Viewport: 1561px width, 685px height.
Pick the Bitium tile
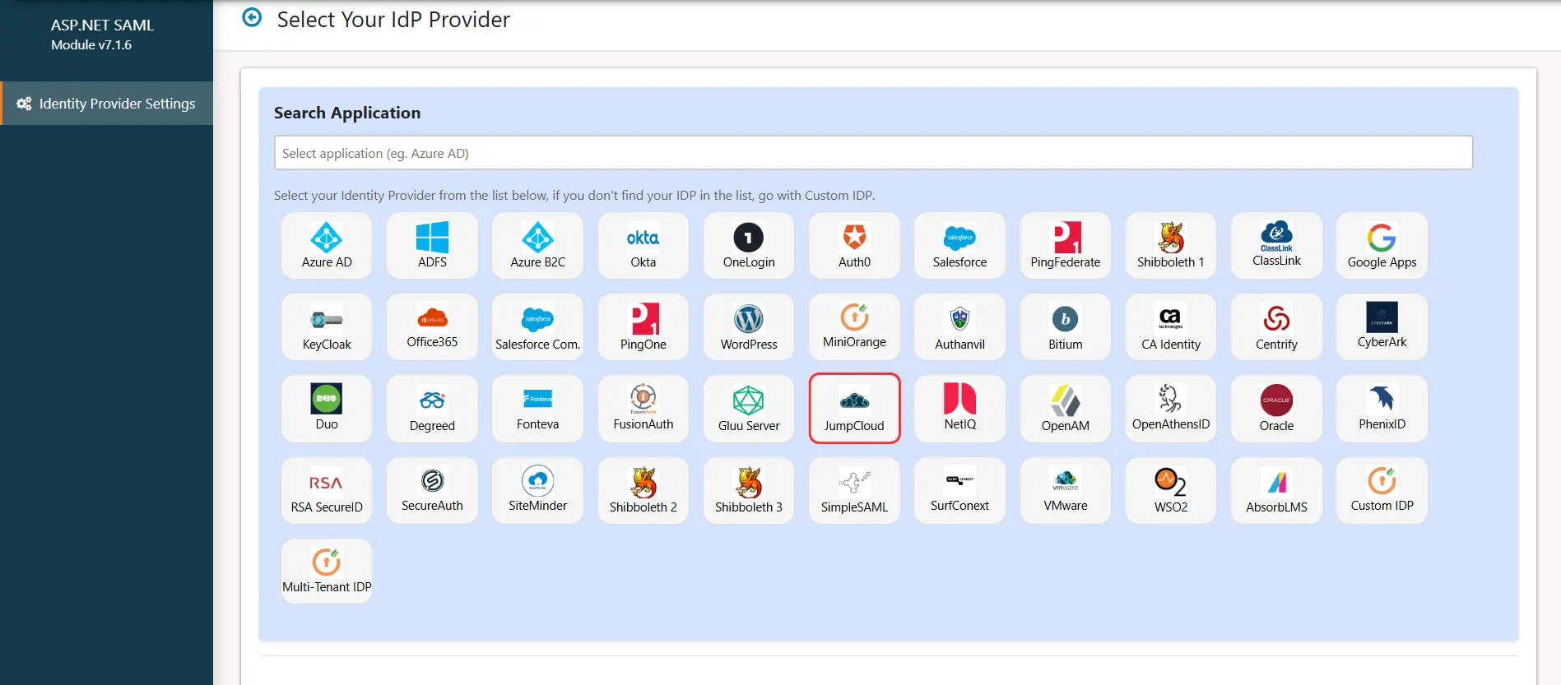pyautogui.click(x=1066, y=326)
